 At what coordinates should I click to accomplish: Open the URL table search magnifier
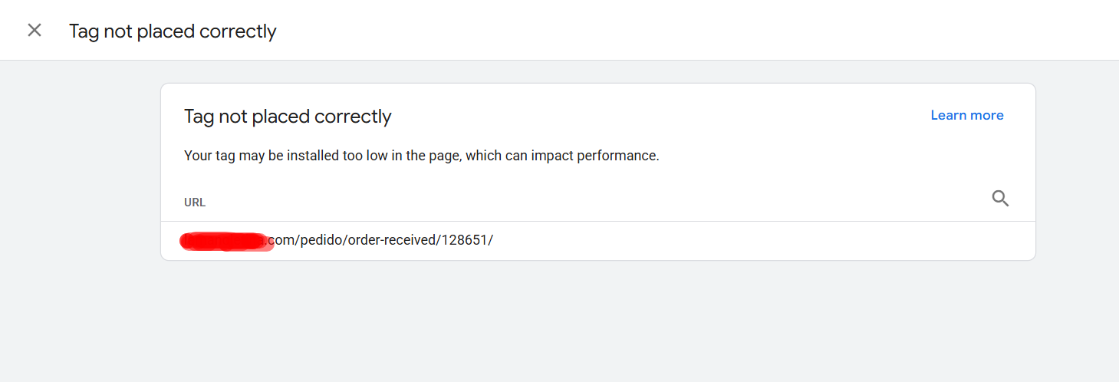pos(1000,199)
